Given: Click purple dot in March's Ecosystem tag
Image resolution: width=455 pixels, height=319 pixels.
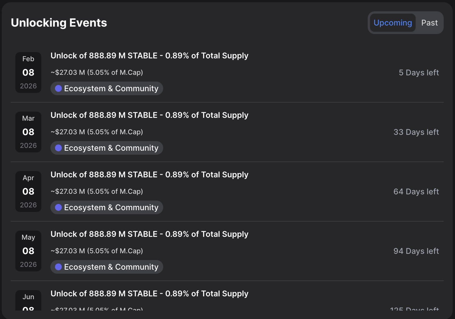Looking at the screenshot, I should (58, 148).
